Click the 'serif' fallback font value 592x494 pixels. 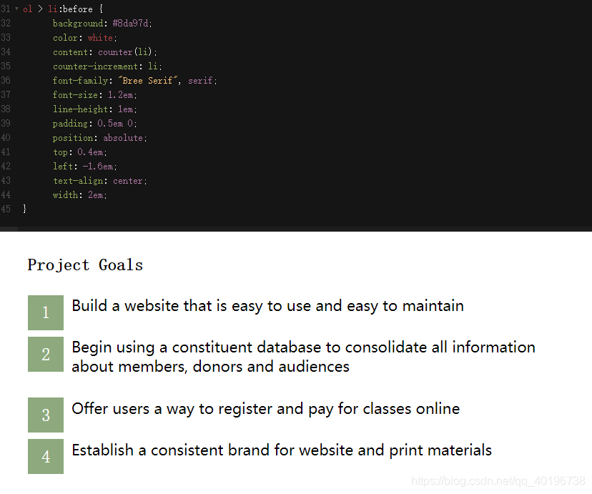[200, 81]
